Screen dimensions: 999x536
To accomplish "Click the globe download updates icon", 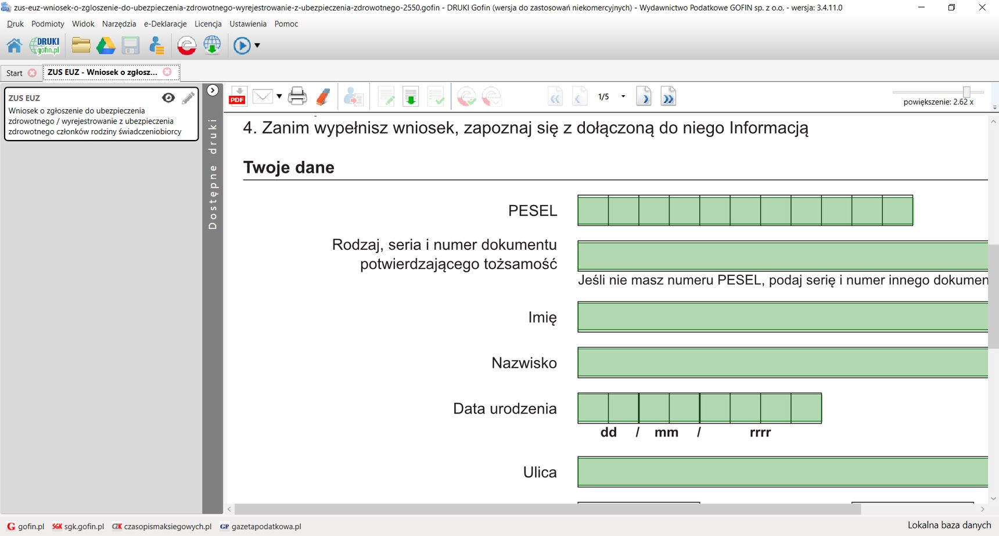I will click(212, 45).
